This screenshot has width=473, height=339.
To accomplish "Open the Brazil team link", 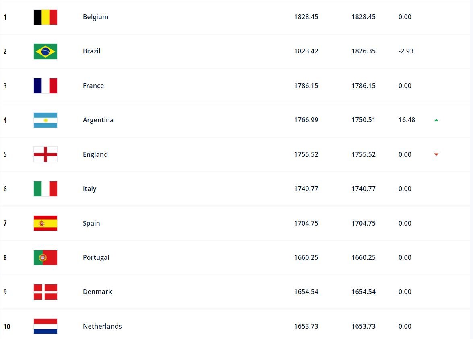I will coord(91,51).
